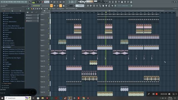Select Pattern 1 in the picker
Image resolution: width=178 pixels, height=100 pixels.
[32, 15]
